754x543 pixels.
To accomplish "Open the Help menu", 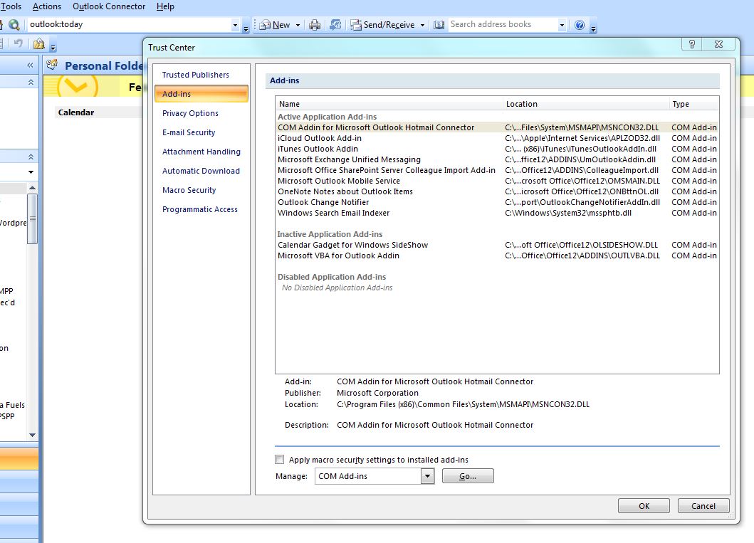I will pyautogui.click(x=165, y=6).
